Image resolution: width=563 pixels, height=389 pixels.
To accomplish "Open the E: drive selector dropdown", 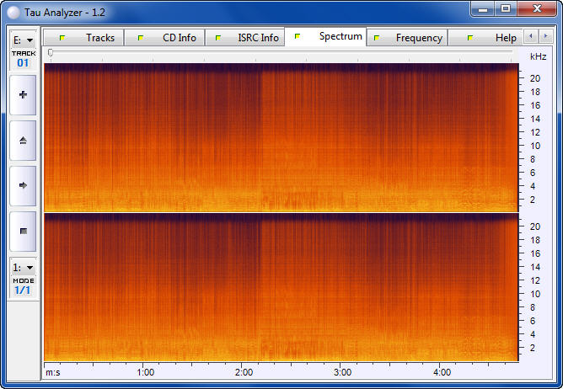I will click(x=23, y=40).
